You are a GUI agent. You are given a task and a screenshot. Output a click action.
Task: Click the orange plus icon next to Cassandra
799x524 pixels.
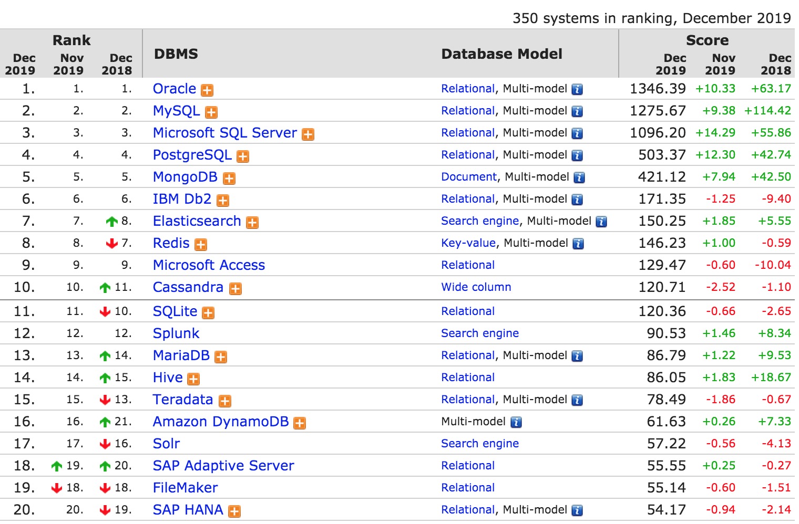click(235, 289)
